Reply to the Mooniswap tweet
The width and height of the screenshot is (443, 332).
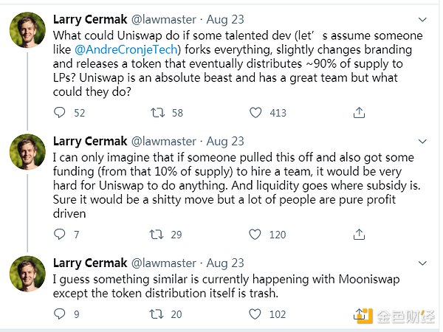[61, 314]
